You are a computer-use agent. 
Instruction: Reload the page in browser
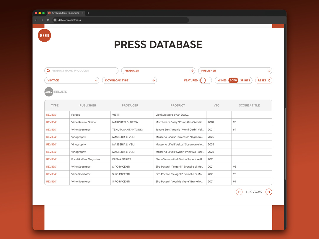click(x=48, y=20)
